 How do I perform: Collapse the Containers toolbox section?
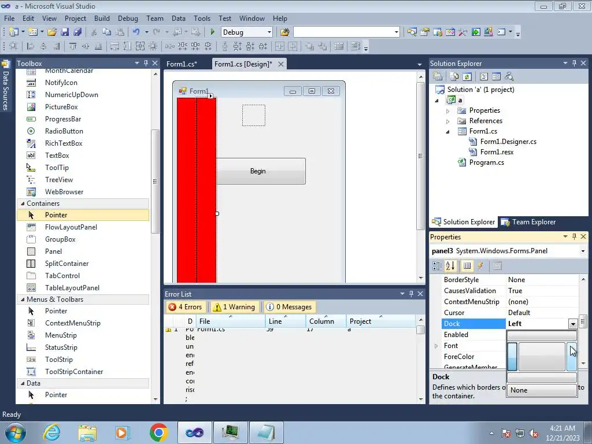tap(23, 203)
